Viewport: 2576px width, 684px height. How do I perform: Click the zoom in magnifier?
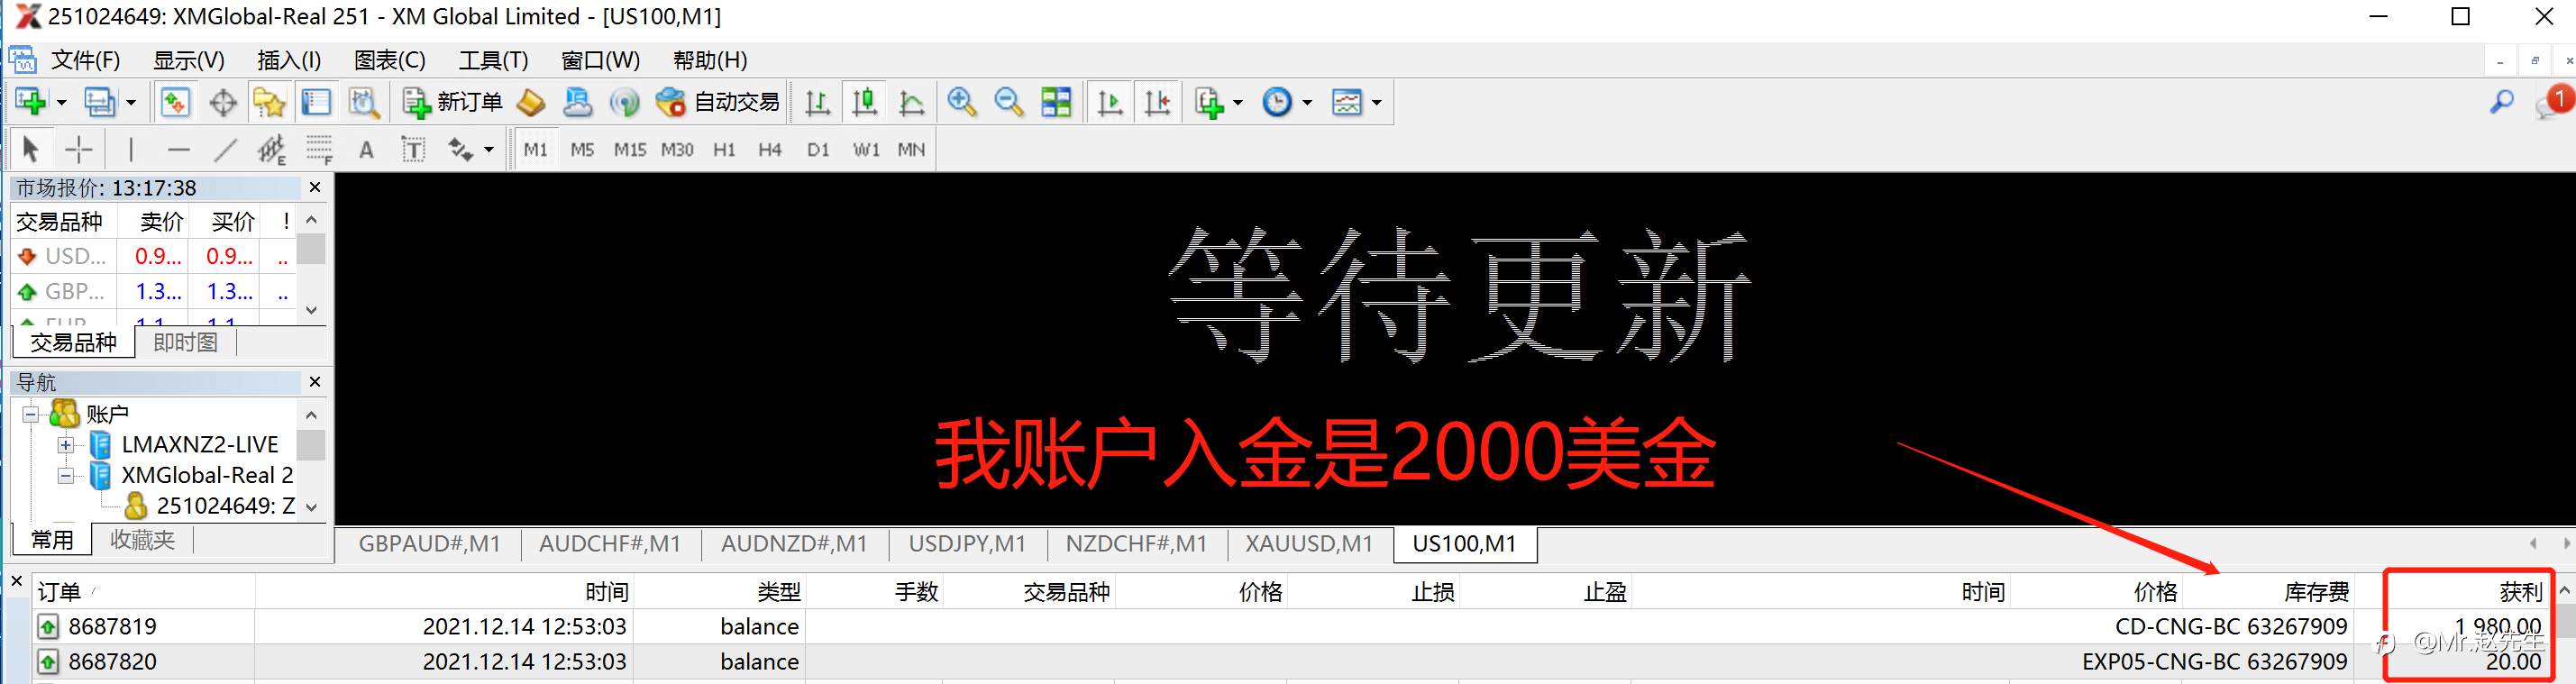tap(962, 102)
